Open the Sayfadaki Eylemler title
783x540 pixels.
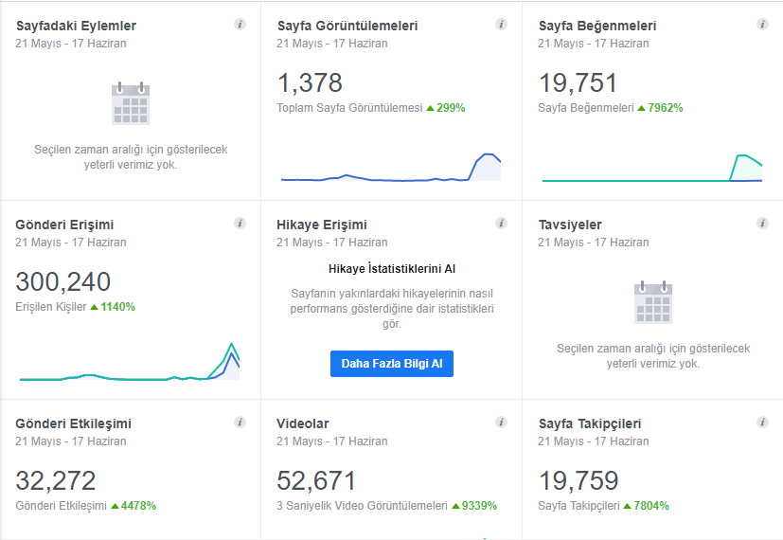coord(76,26)
